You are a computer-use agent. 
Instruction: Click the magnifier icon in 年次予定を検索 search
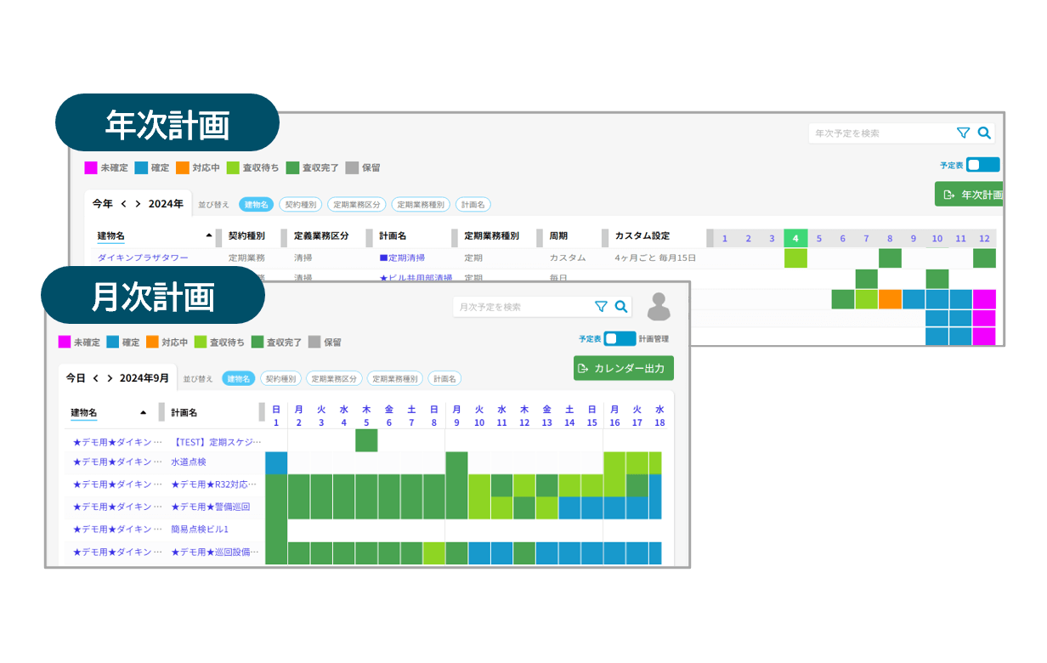(x=984, y=133)
